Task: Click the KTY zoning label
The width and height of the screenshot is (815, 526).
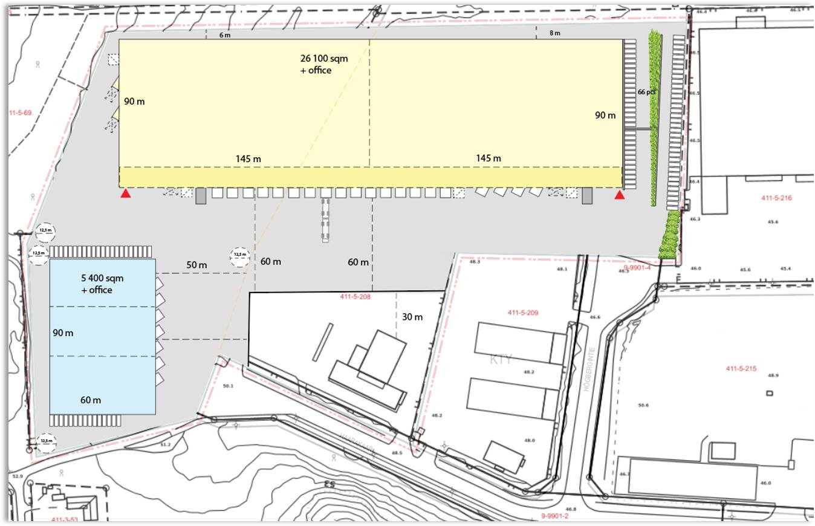Action: click(x=501, y=360)
